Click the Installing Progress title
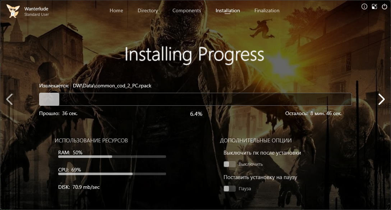This screenshot has width=391, height=210. point(194,54)
